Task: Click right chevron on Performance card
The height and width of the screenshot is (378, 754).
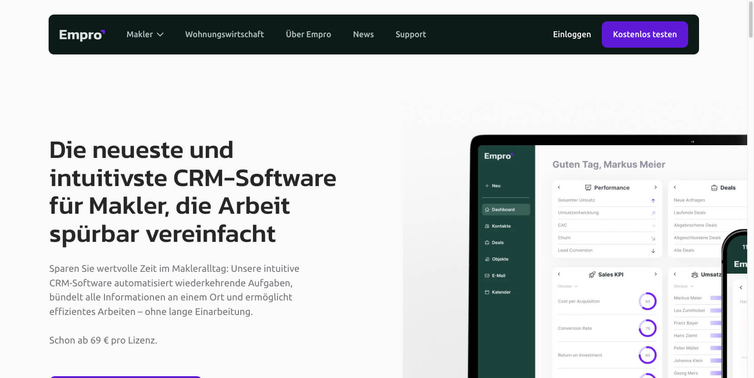Action: [655, 187]
